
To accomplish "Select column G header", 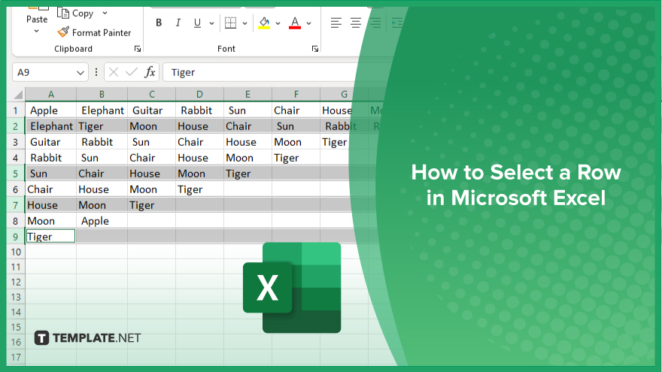I will coord(344,94).
